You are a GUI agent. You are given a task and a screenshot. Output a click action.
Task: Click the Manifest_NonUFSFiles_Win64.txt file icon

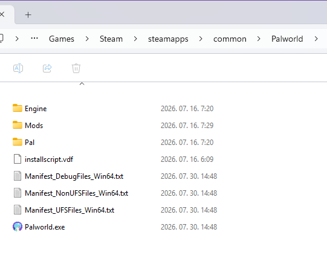(x=18, y=193)
